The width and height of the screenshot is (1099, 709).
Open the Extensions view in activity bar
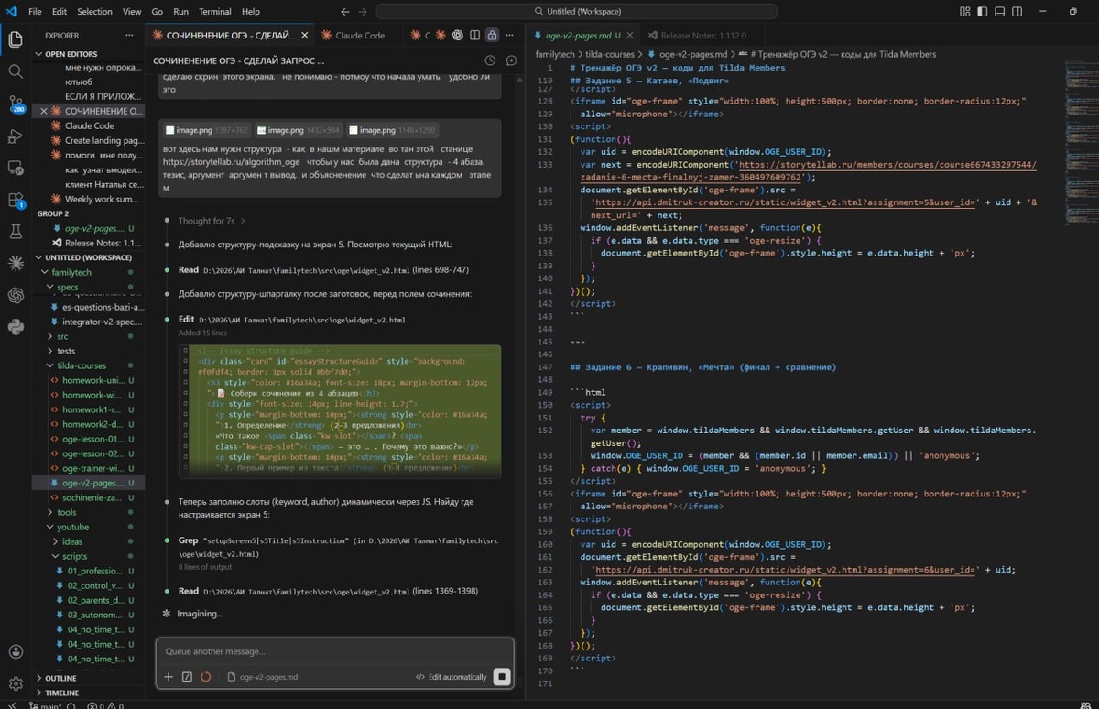click(16, 200)
